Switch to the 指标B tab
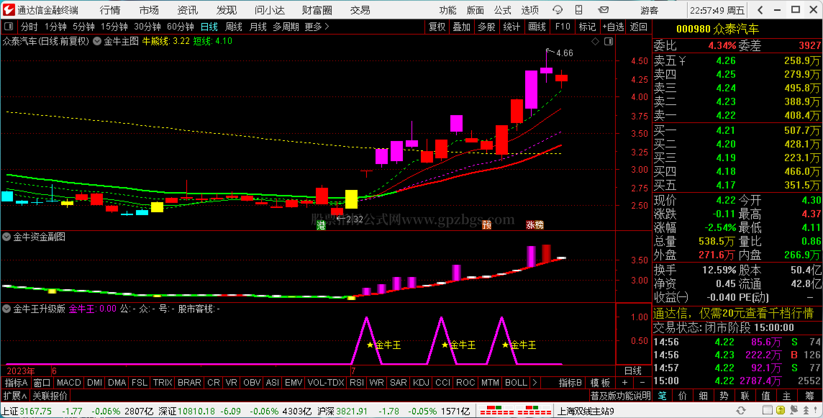The height and width of the screenshot is (418, 823). click(570, 382)
